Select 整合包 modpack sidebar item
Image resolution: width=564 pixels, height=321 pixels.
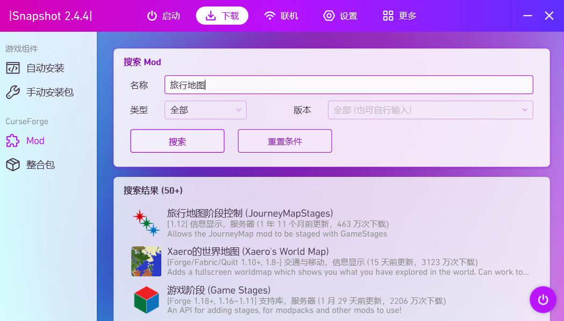coord(48,165)
